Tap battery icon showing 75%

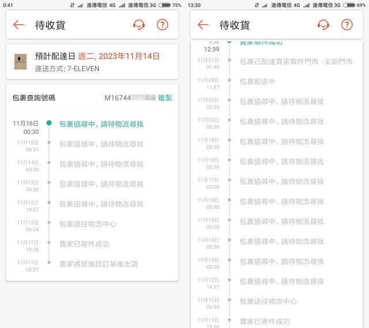point(164,5)
